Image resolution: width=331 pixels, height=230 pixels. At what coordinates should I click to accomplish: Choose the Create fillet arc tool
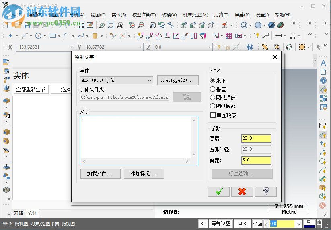pos(67,36)
